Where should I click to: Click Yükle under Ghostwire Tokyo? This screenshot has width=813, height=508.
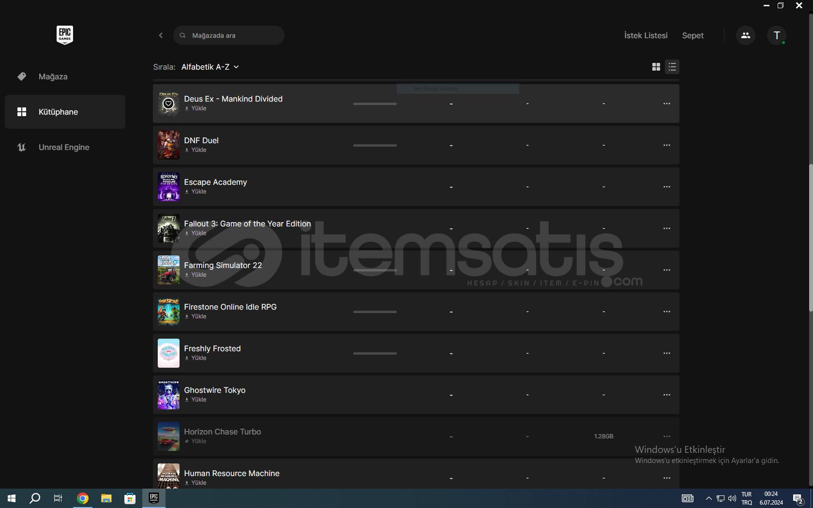click(196, 400)
